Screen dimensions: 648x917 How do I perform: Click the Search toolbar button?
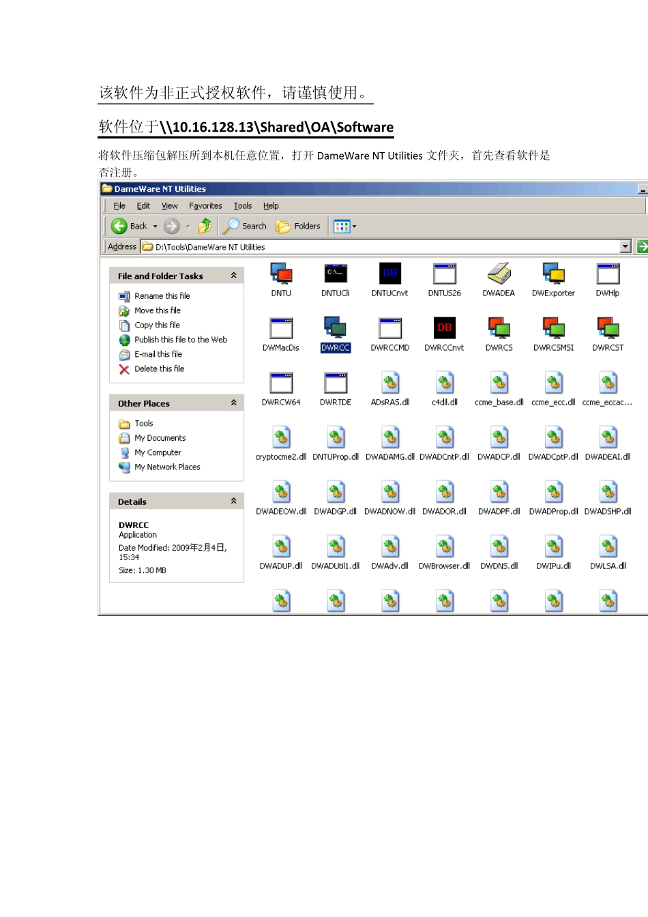(x=245, y=226)
